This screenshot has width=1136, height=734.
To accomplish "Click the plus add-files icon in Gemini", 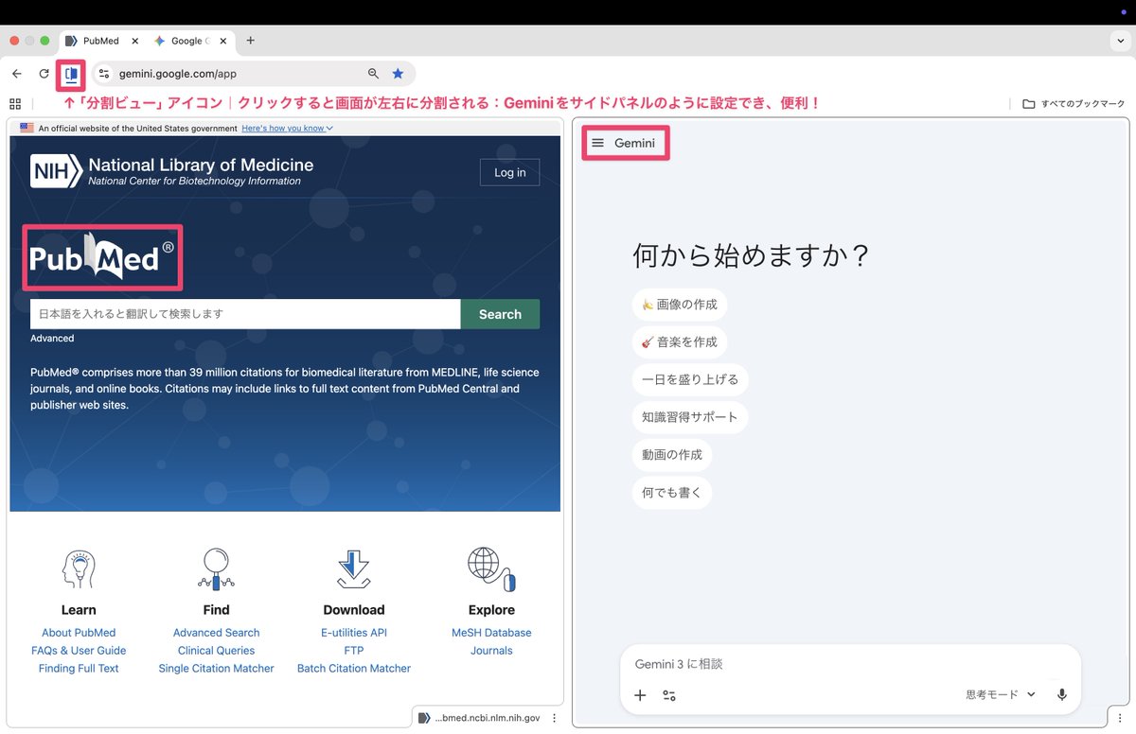I will click(x=640, y=695).
